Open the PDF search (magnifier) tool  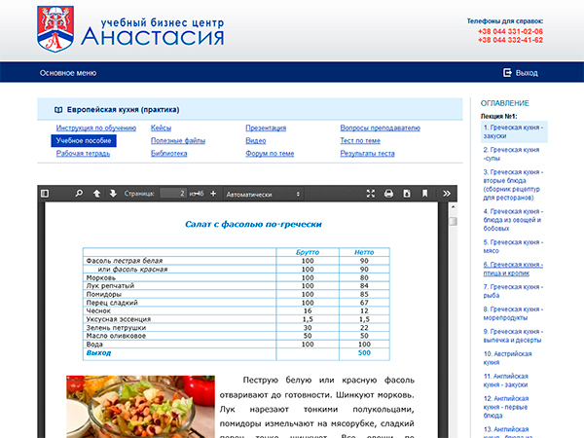point(77,194)
